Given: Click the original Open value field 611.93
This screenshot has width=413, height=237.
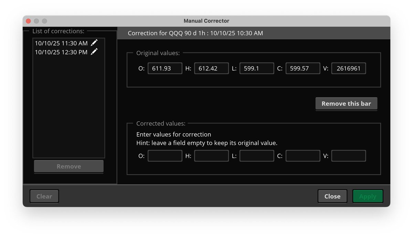Looking at the screenshot, I should (x=165, y=68).
